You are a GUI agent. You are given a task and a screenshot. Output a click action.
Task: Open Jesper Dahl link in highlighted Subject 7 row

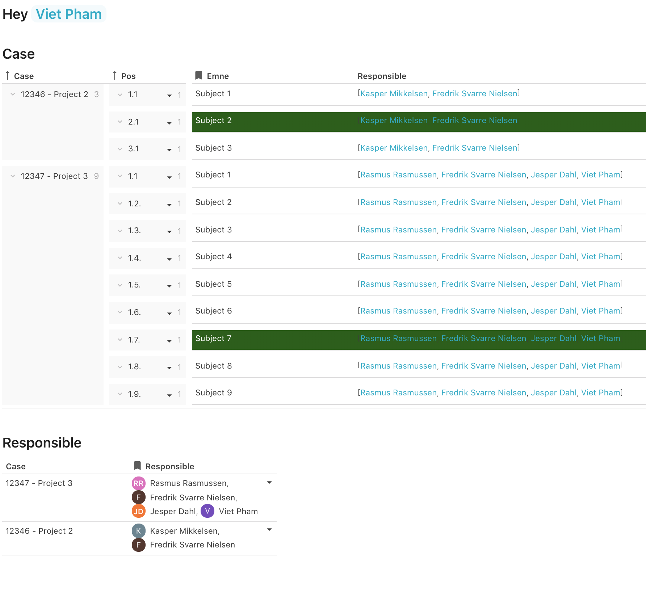click(554, 338)
